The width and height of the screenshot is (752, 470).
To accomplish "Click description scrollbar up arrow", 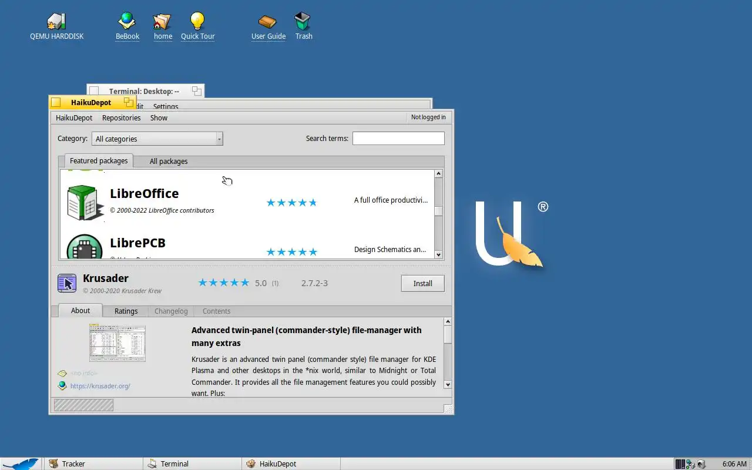I will (x=448, y=321).
